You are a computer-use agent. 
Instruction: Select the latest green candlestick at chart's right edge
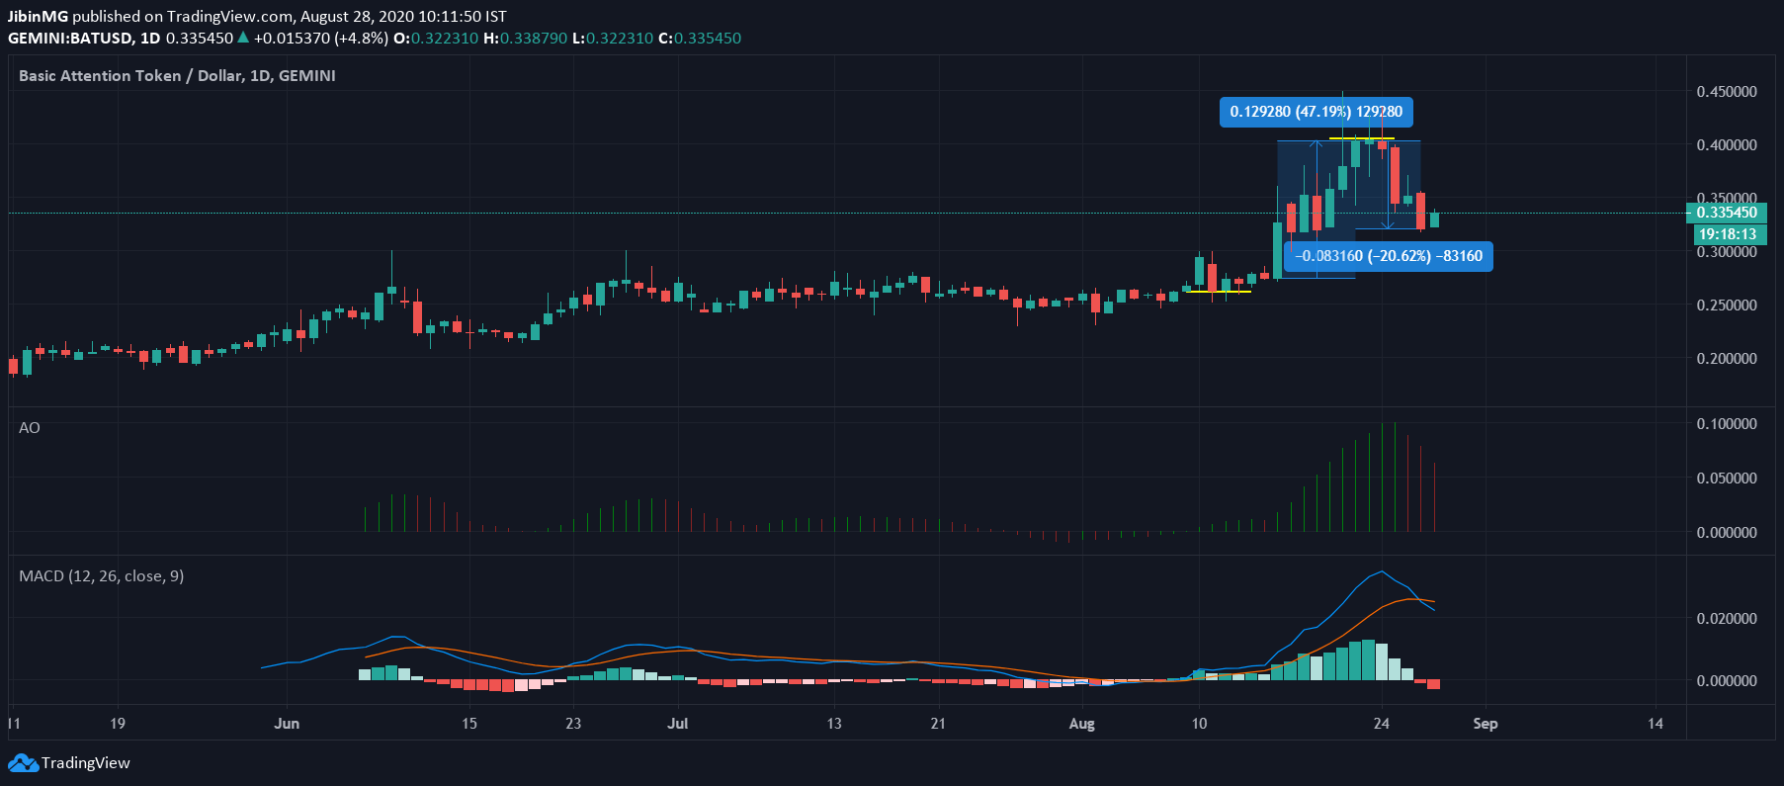pos(1434,219)
